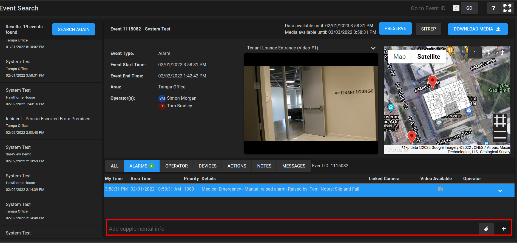
Task: Click the Linked Camera column header
Action: [384, 178]
